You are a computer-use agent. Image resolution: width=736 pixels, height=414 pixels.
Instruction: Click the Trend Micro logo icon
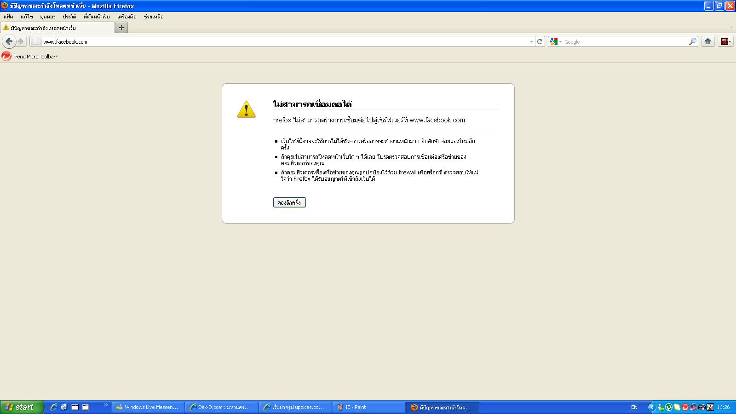coord(6,56)
